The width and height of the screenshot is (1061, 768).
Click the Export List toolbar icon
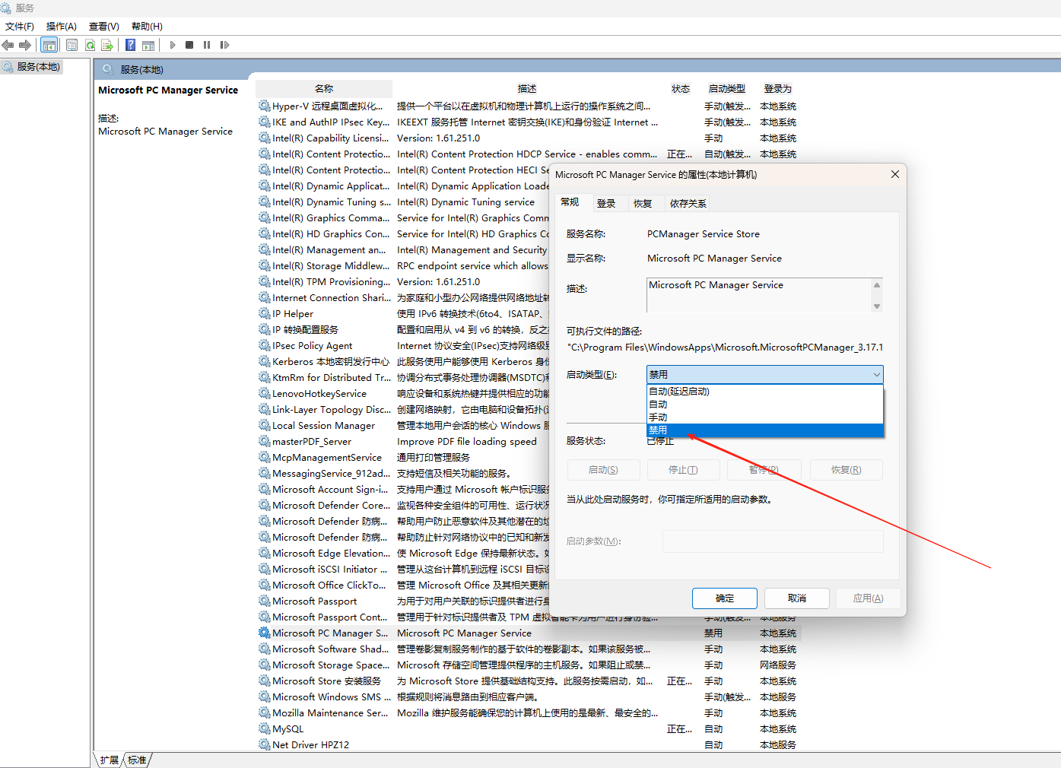pyautogui.click(x=107, y=45)
